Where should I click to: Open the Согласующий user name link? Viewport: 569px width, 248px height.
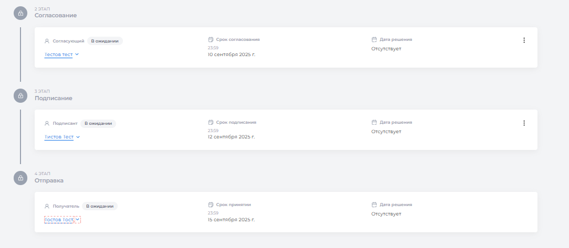(x=58, y=55)
